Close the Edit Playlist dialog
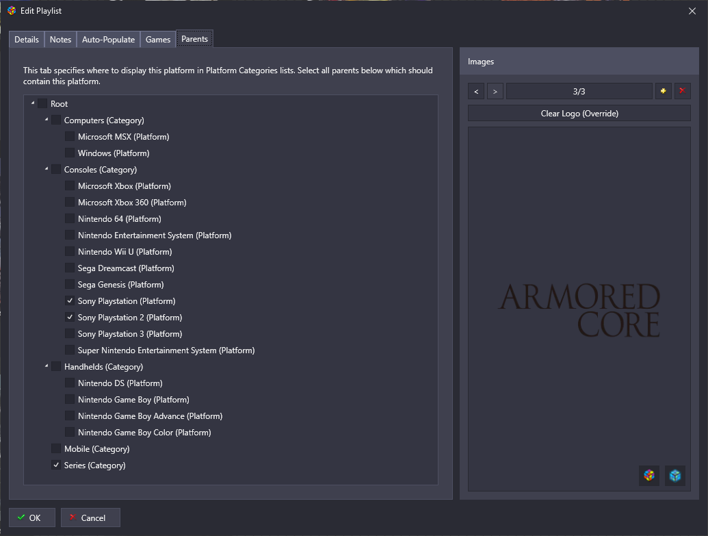The image size is (708, 536). 692,11
